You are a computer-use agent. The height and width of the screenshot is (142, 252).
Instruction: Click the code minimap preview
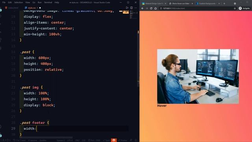[133, 15]
